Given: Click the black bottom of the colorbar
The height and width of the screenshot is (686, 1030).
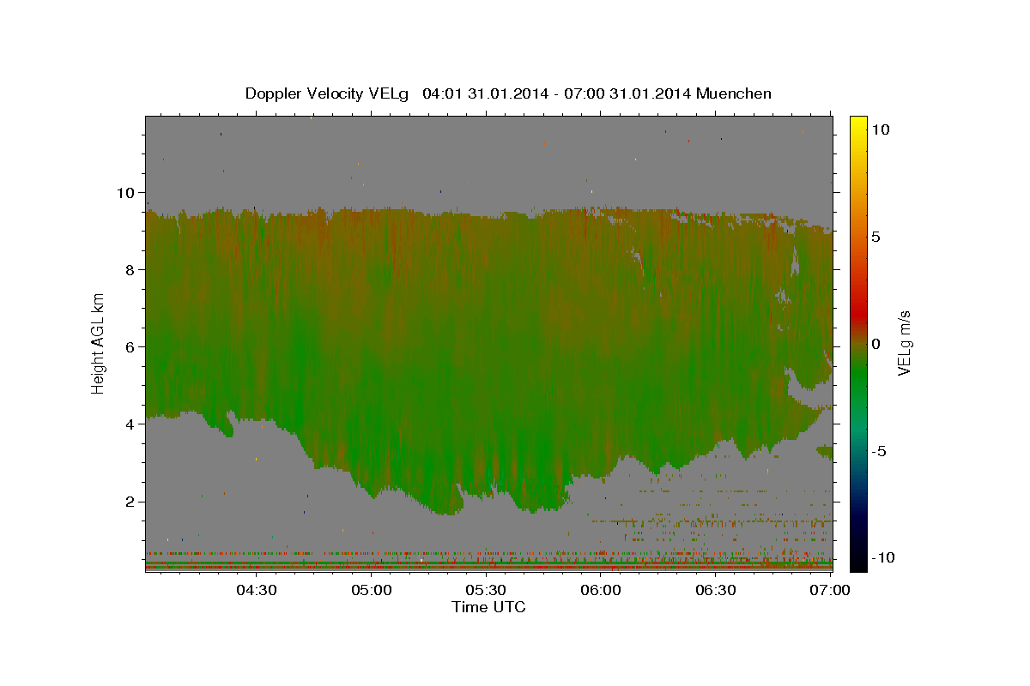Looking at the screenshot, I should coord(858,562).
